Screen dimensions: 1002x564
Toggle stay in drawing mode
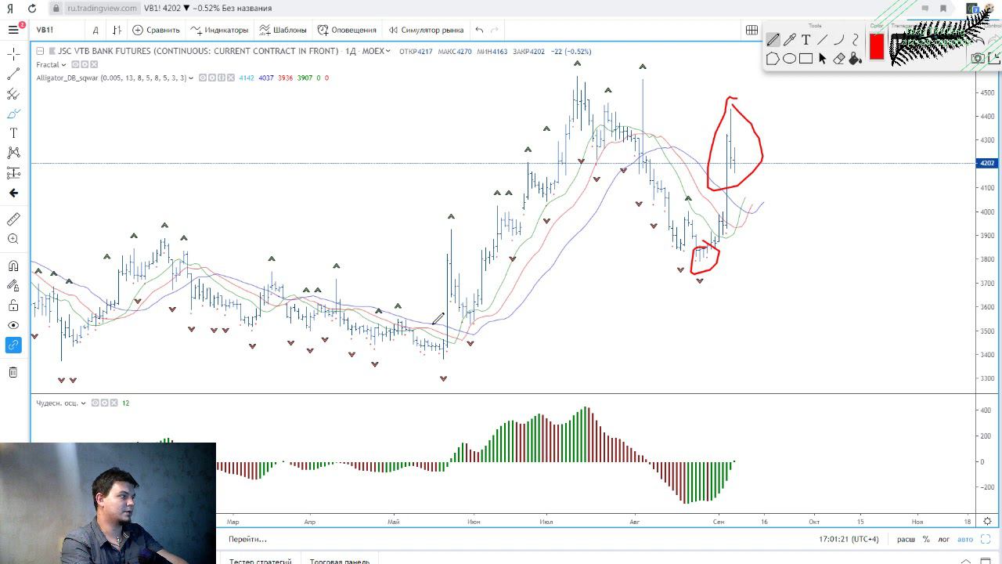13,286
